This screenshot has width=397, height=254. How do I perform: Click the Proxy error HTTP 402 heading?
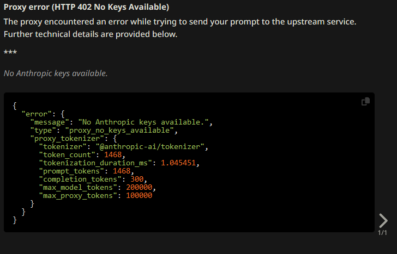86,7
